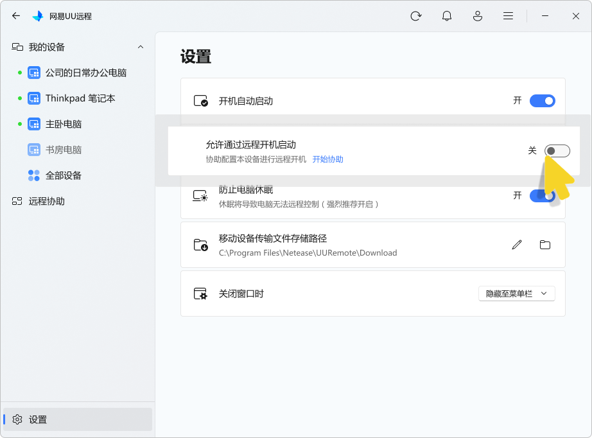This screenshot has height=438, width=592.
Task: Open 远程协助 in the sidebar
Action: coord(46,201)
